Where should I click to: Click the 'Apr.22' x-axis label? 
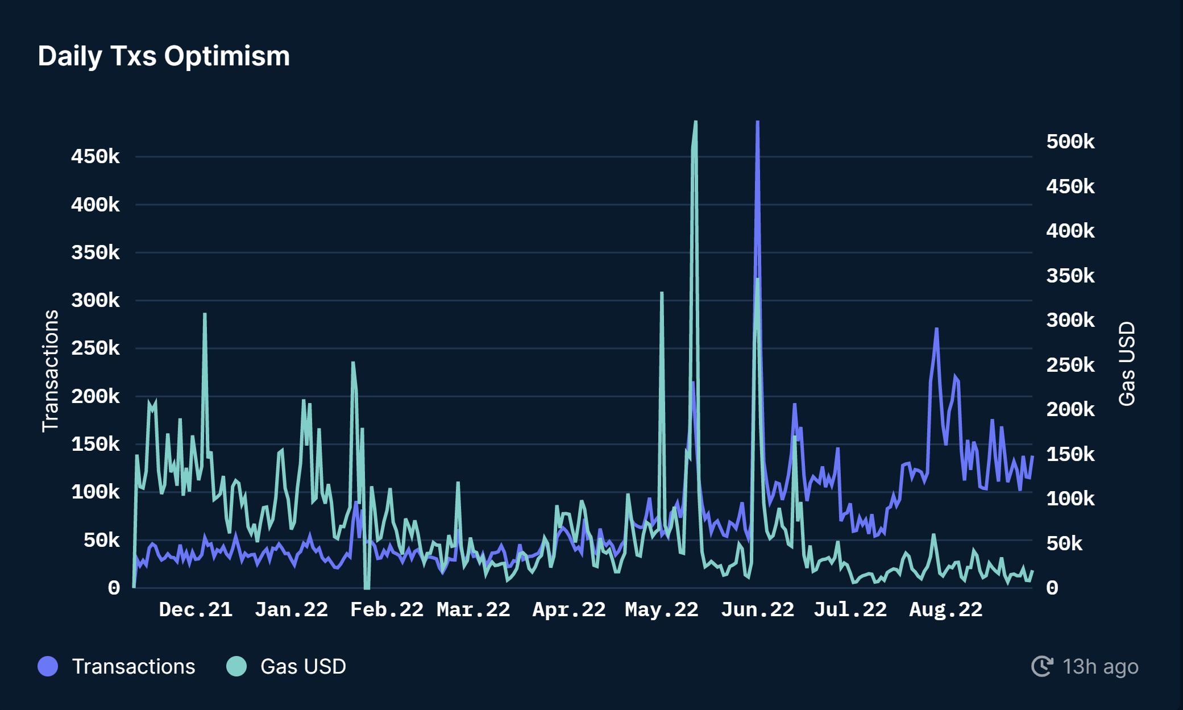tap(568, 609)
